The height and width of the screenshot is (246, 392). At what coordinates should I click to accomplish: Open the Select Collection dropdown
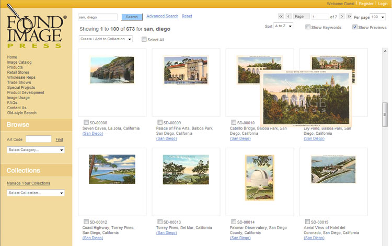pos(36,193)
